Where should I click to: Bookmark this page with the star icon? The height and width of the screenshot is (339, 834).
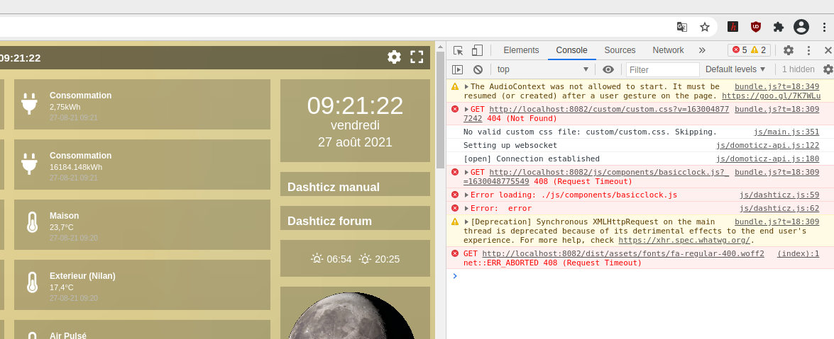705,26
